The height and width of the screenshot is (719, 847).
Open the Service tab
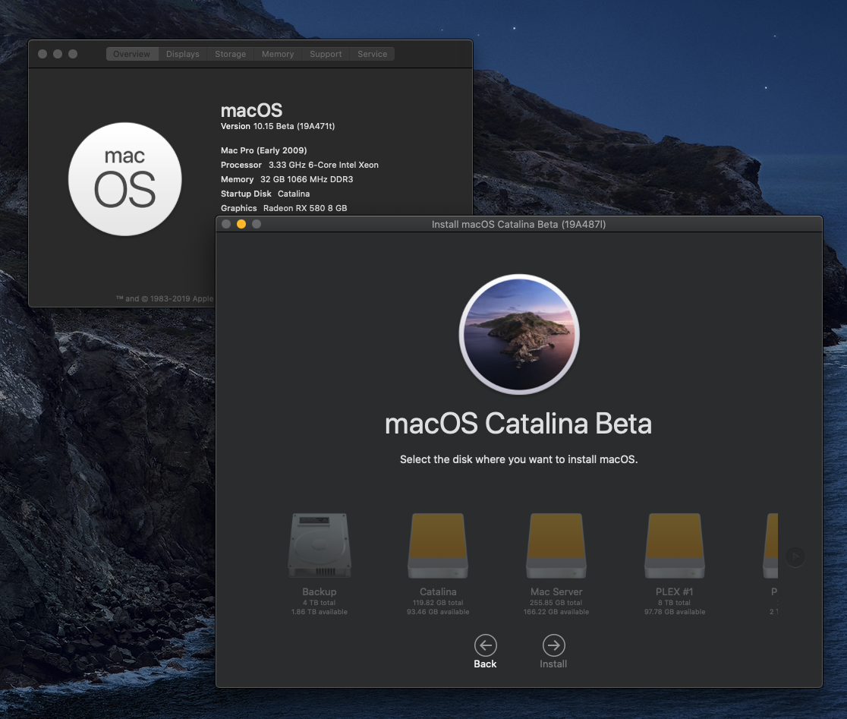pos(372,54)
